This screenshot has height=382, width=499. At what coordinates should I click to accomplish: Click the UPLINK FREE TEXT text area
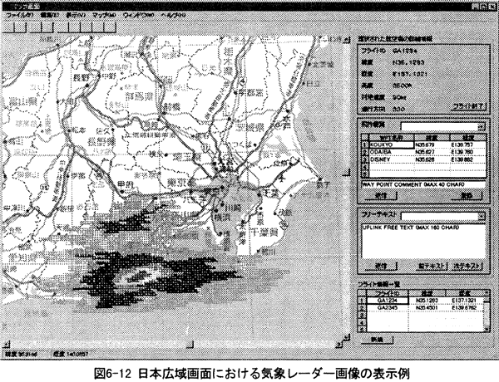tap(424, 242)
